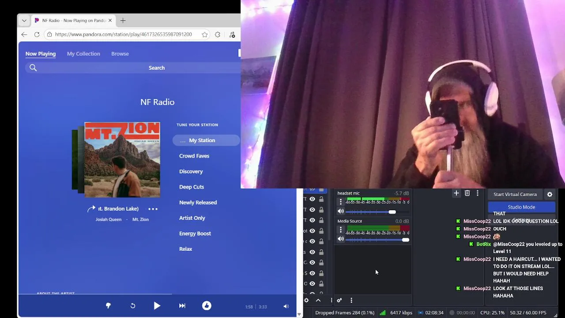Open the sources toolbar three-dot menu
This screenshot has width=565, height=318.
[x=331, y=300]
